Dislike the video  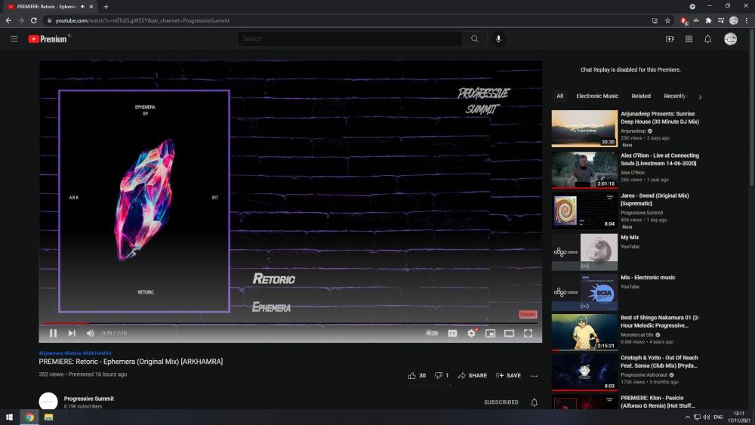(x=442, y=375)
